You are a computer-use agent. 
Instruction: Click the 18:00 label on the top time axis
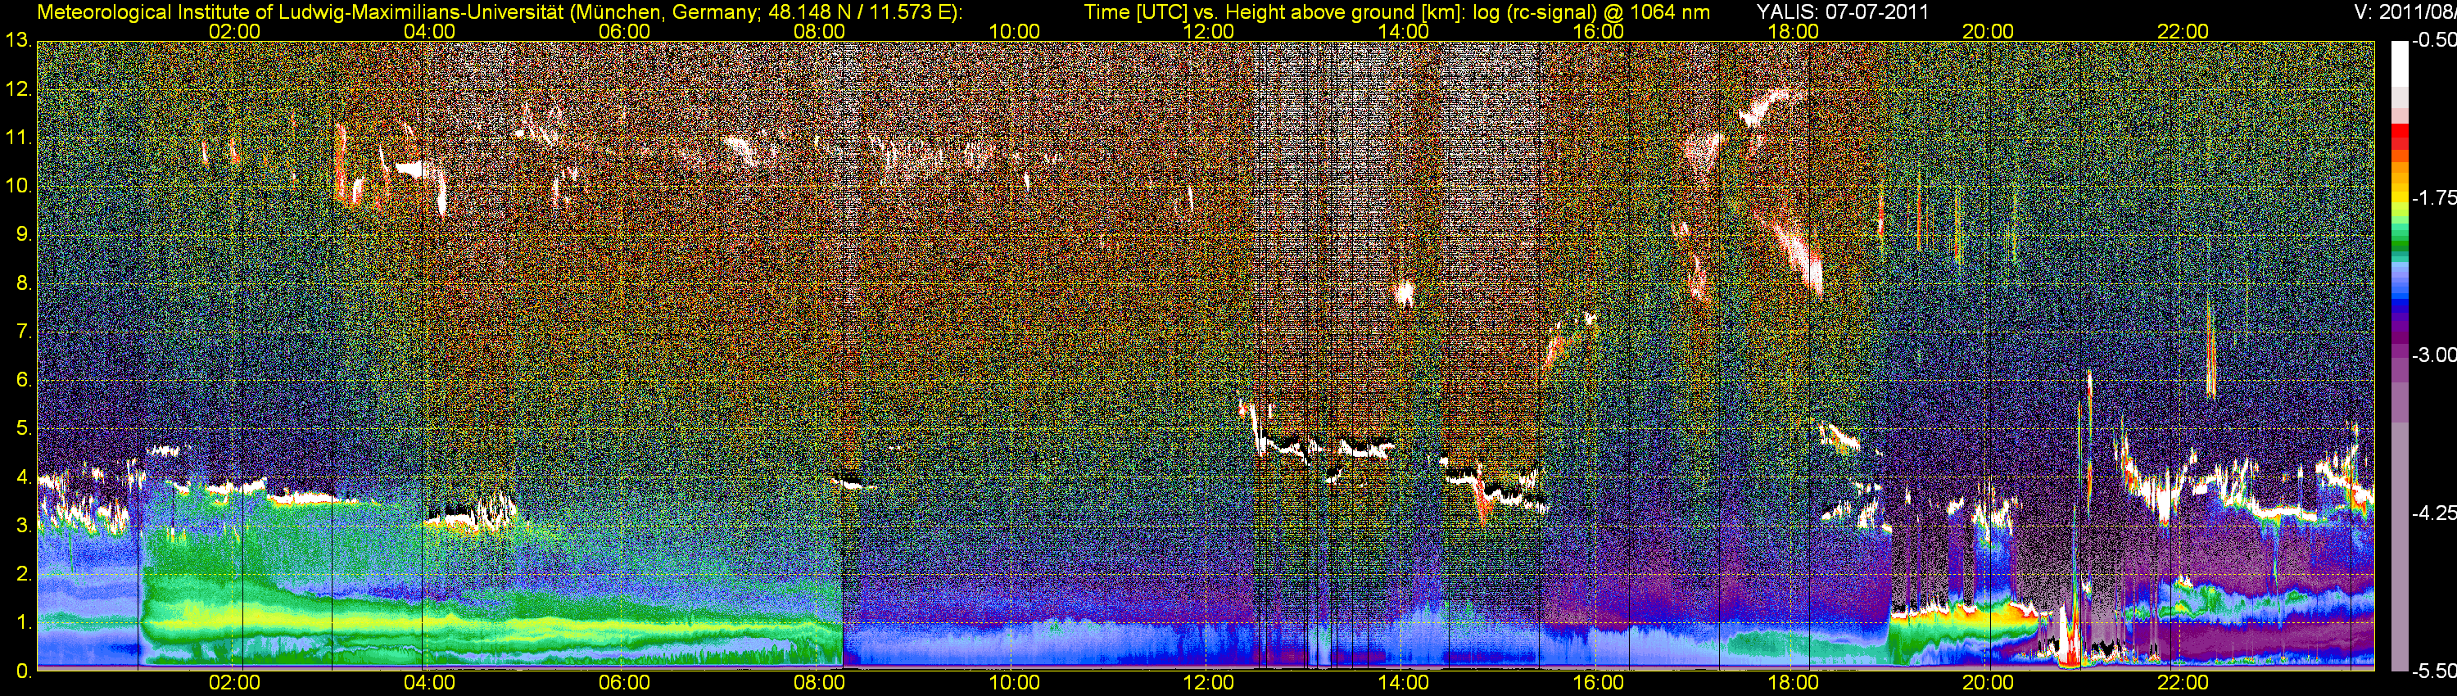(x=1793, y=31)
